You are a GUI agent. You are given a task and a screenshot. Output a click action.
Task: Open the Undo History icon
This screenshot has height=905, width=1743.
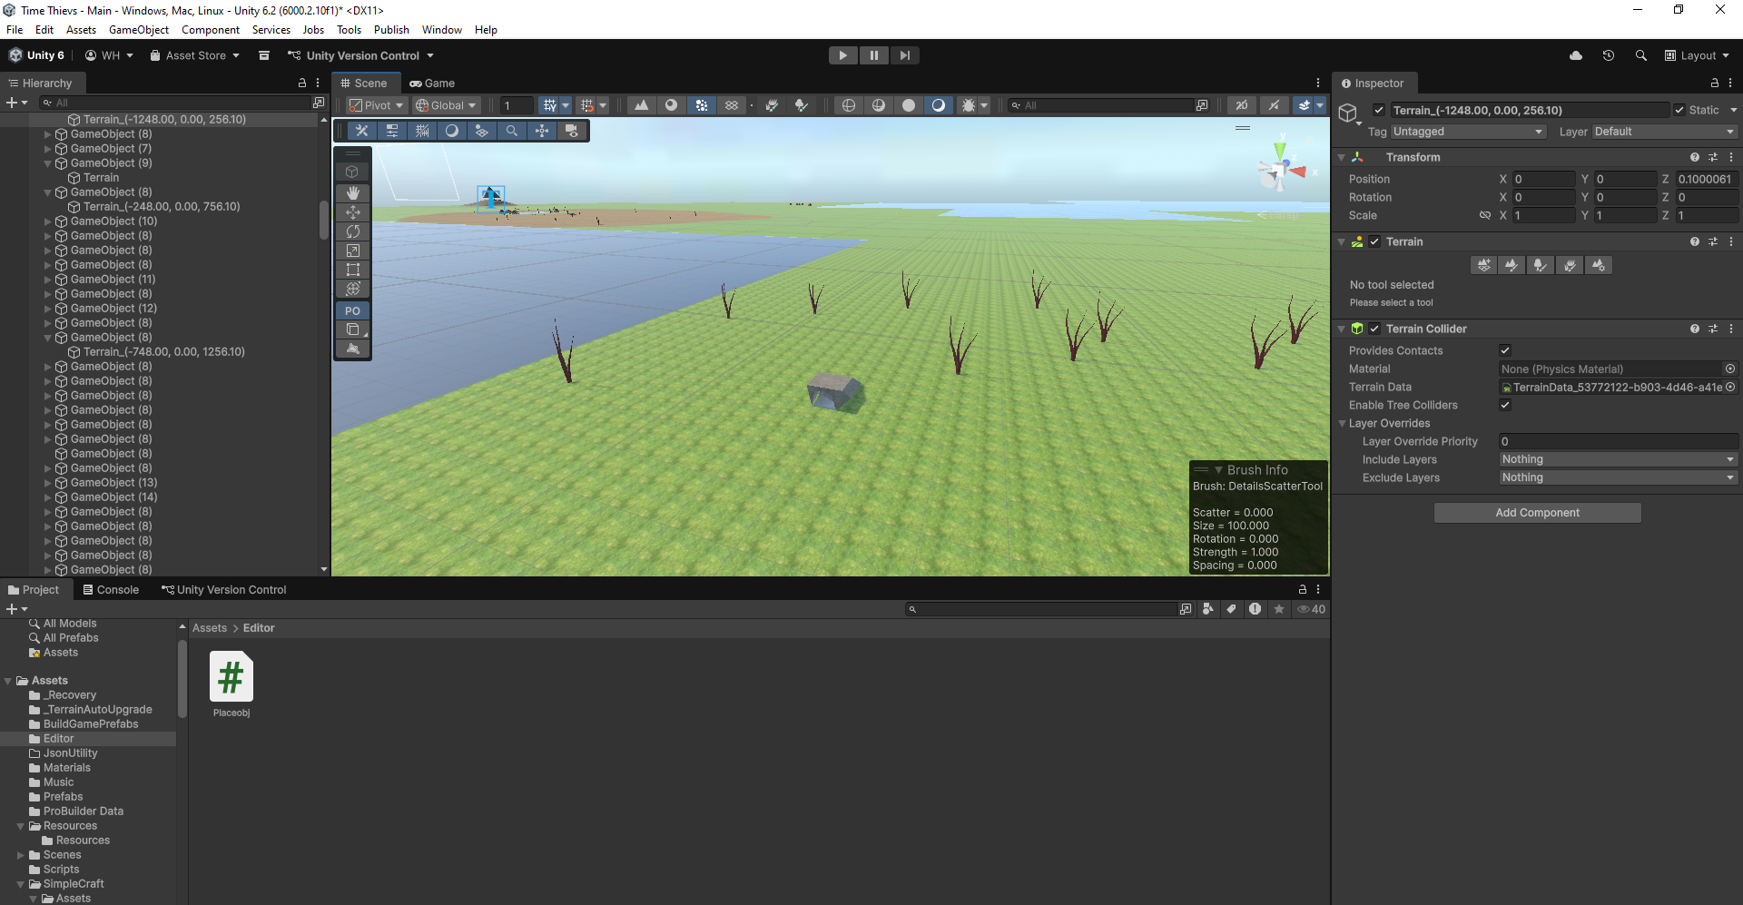[1609, 55]
